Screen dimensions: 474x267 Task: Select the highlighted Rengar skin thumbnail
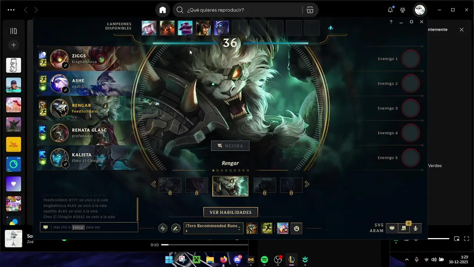[230, 186]
